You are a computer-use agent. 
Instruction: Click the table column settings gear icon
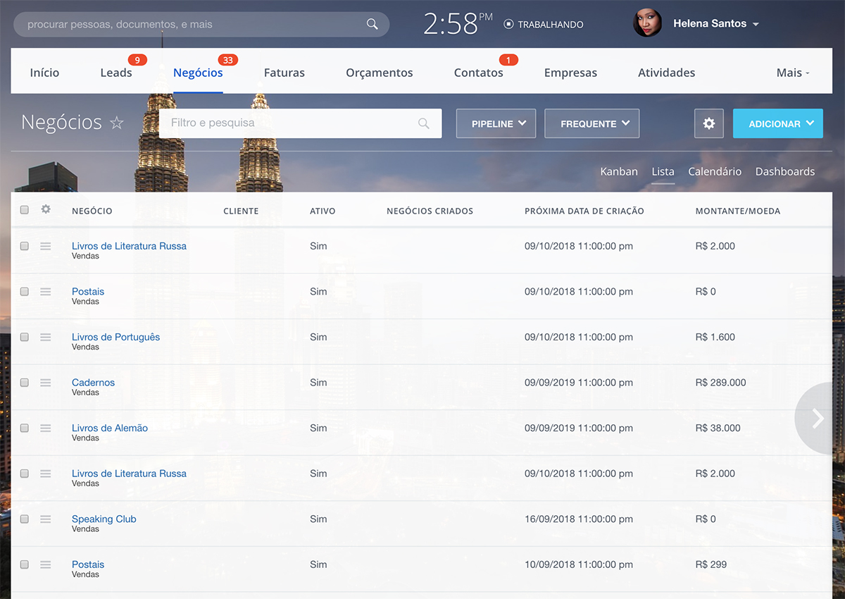[x=46, y=209]
